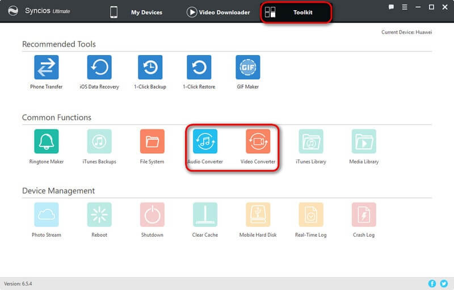Start 1-Click Backup
Screen dimensions: 454x290
click(150, 67)
